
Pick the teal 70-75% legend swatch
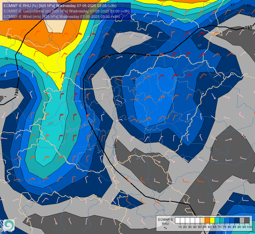click(x=222, y=220)
